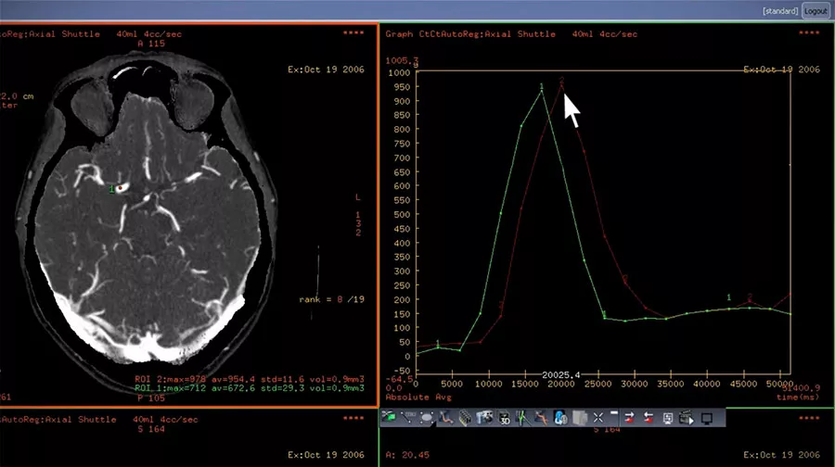Click the right-pointing red arrow icon
835x467 pixels.
pyautogui.click(x=629, y=418)
